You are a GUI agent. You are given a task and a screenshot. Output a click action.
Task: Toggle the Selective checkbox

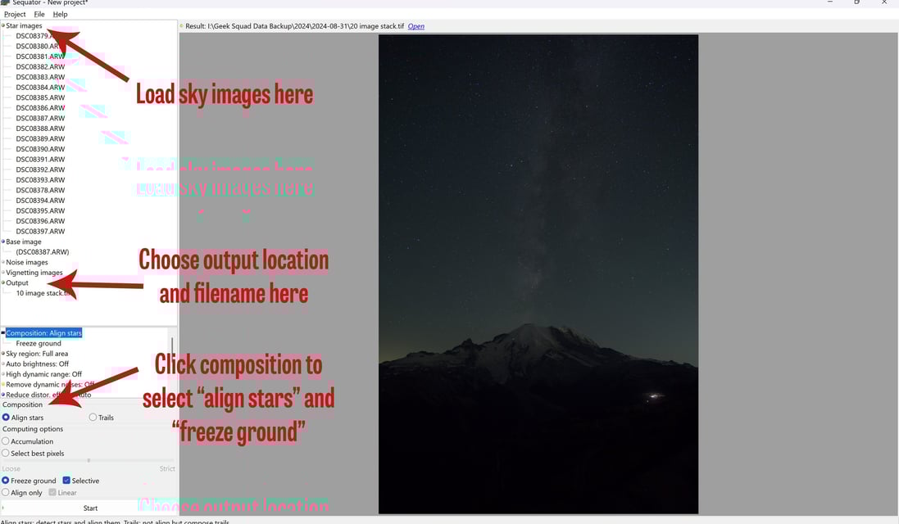point(66,481)
